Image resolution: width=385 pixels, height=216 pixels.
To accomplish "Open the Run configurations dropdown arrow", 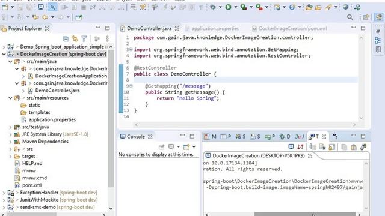I will 236,7.
